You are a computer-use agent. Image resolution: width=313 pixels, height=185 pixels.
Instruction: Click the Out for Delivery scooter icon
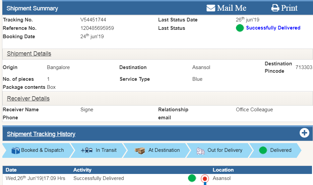201,150
